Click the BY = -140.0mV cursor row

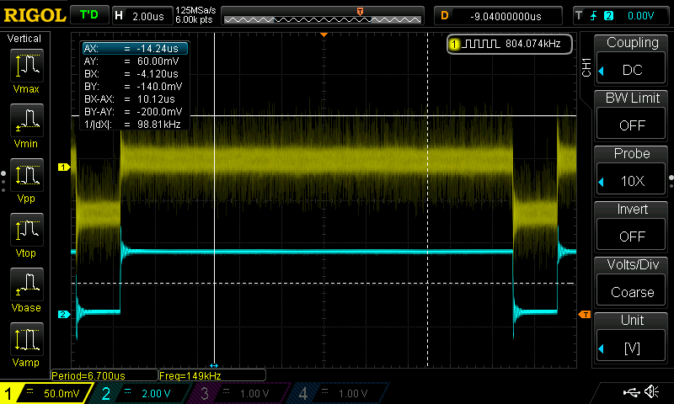(x=135, y=87)
